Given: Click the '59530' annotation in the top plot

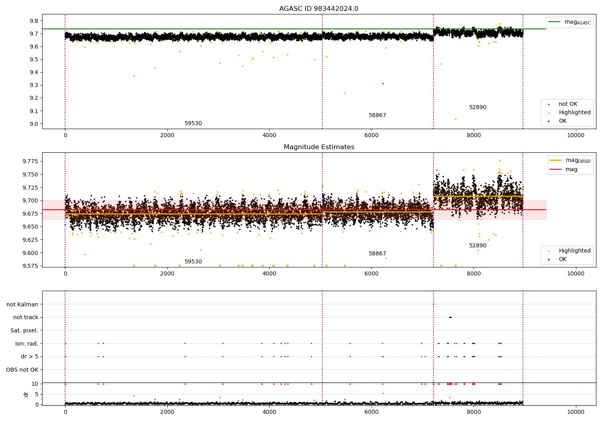Looking at the screenshot, I should (x=193, y=123).
